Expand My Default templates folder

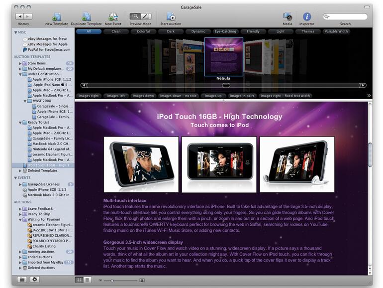point(20,69)
